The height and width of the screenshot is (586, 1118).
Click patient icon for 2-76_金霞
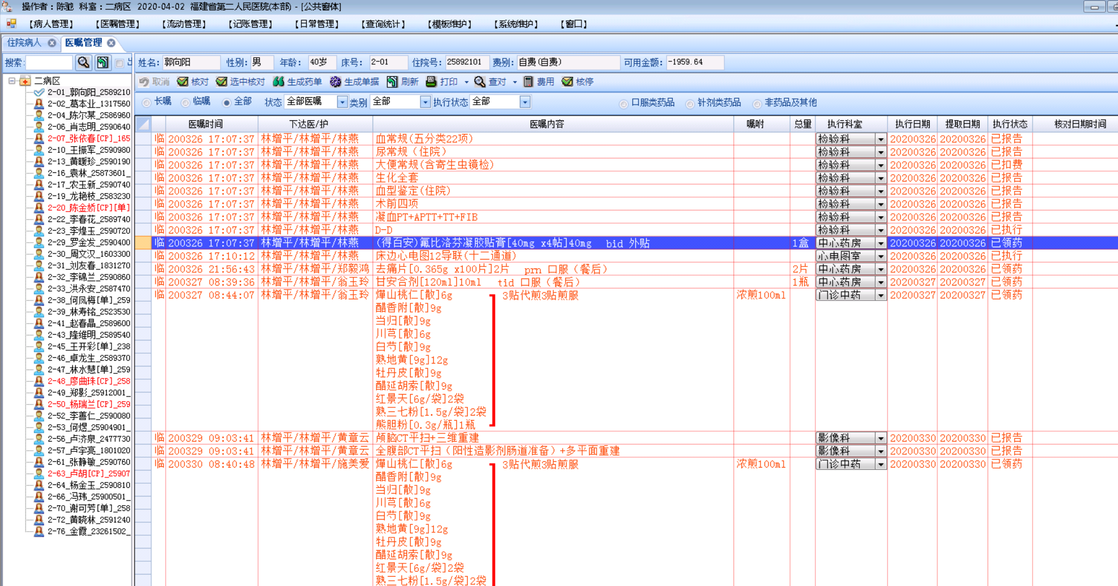(39, 532)
